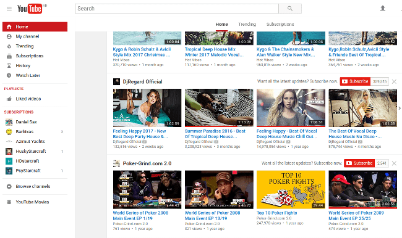The image size is (402, 238).
Task: Open Feeling Happy 2017 video thumbnail
Action: tap(147, 108)
